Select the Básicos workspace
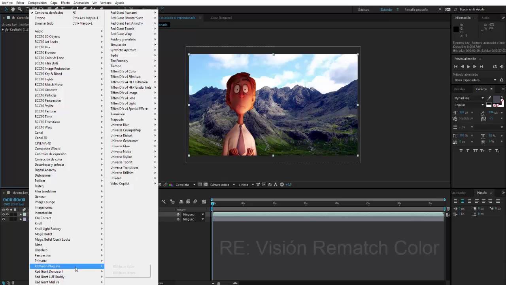Image resolution: width=506 pixels, height=285 pixels. (x=363, y=9)
